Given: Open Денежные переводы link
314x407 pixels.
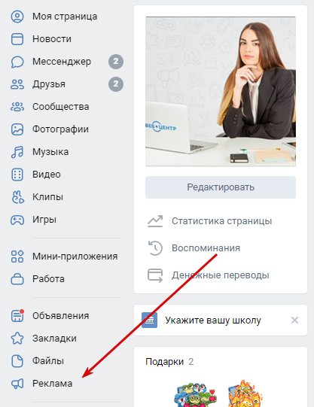Looking at the screenshot, I should (220, 275).
